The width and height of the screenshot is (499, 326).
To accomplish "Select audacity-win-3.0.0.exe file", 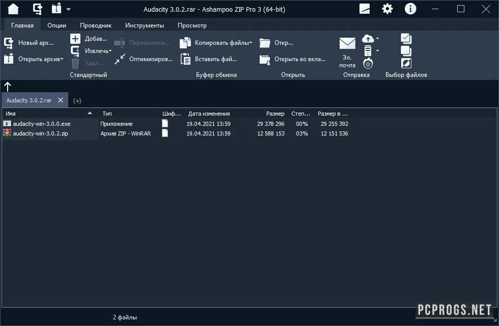I will [42, 124].
